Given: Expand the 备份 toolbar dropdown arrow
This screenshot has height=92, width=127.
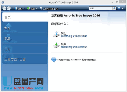Looking at the screenshot, I should tap(24, 8).
